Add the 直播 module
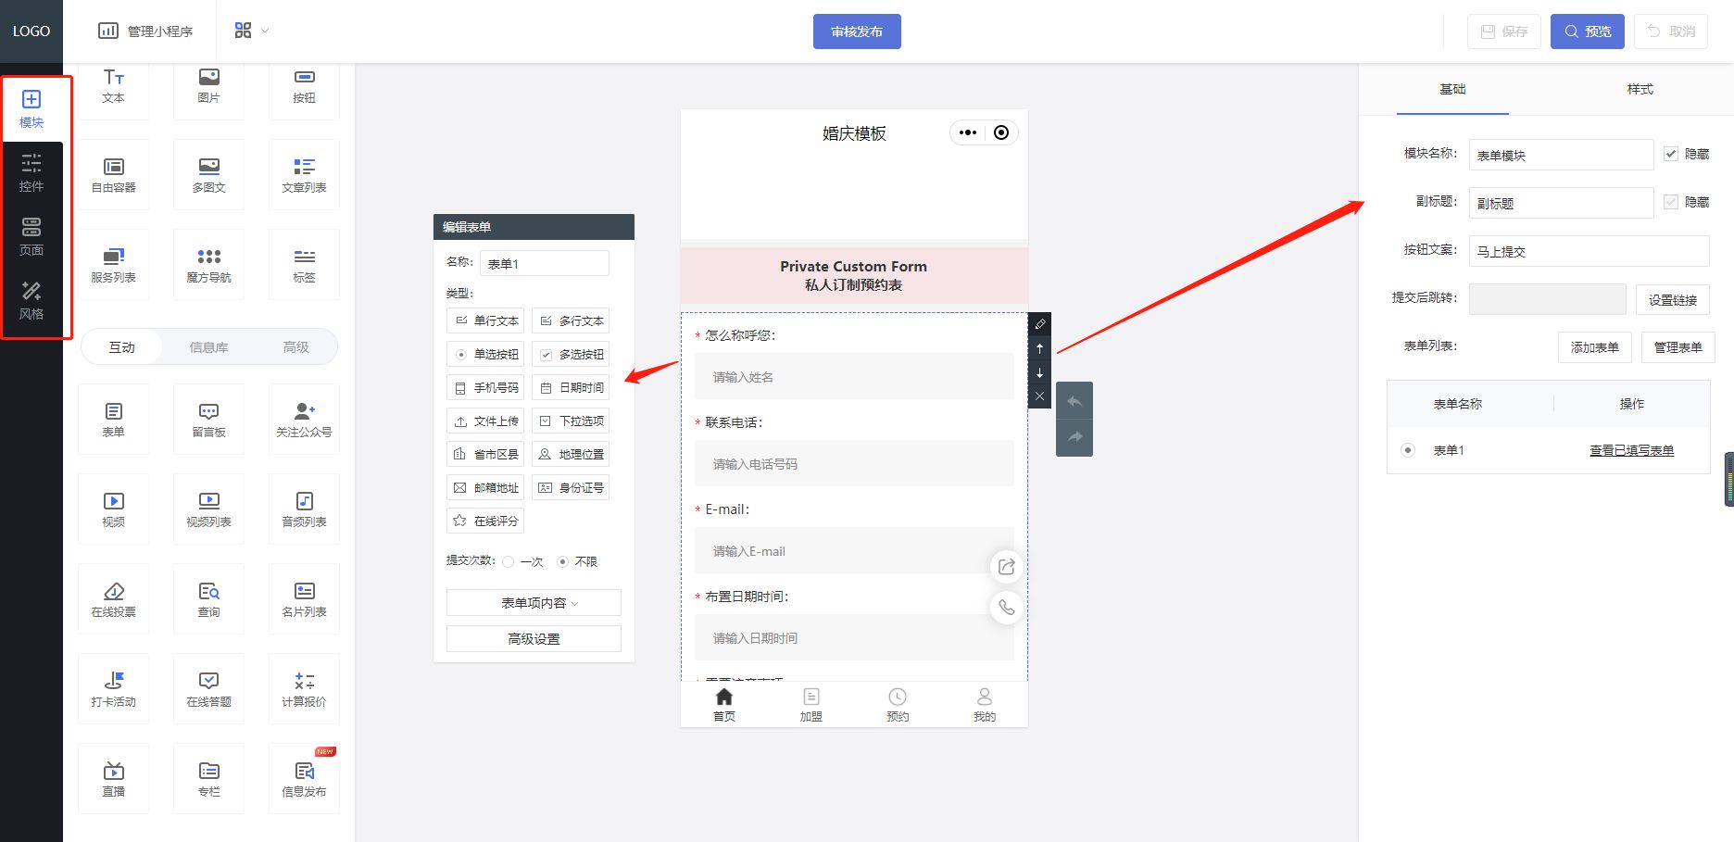 tap(114, 779)
